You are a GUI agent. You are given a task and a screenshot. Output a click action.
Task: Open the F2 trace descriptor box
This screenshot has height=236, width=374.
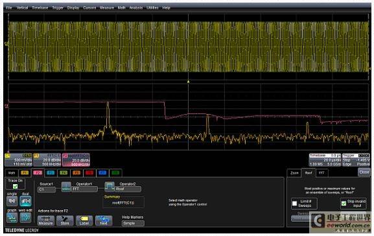[x=76, y=160]
